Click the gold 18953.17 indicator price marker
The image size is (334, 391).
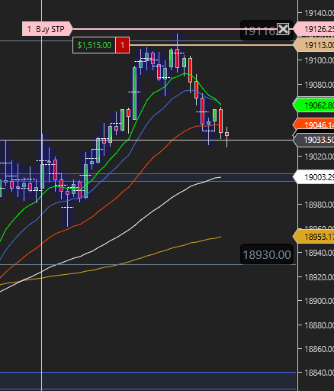click(313, 237)
